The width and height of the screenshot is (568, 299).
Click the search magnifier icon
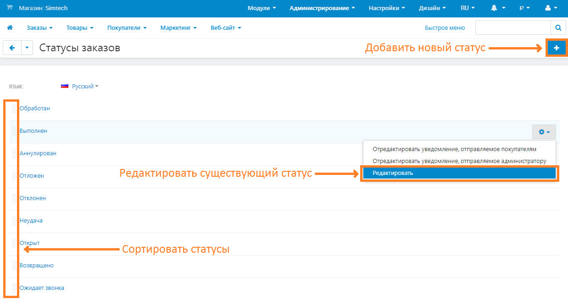558,28
